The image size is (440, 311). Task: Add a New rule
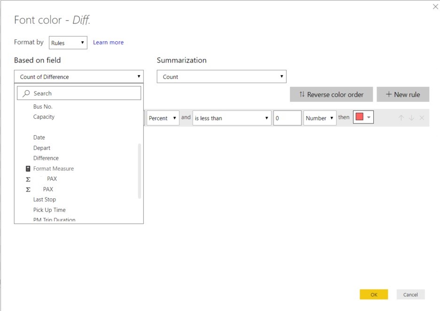pyautogui.click(x=403, y=94)
